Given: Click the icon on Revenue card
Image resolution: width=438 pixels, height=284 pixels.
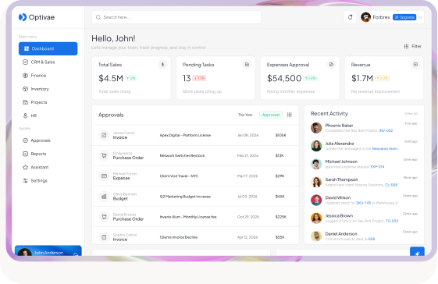Looking at the screenshot, I should point(415,65).
